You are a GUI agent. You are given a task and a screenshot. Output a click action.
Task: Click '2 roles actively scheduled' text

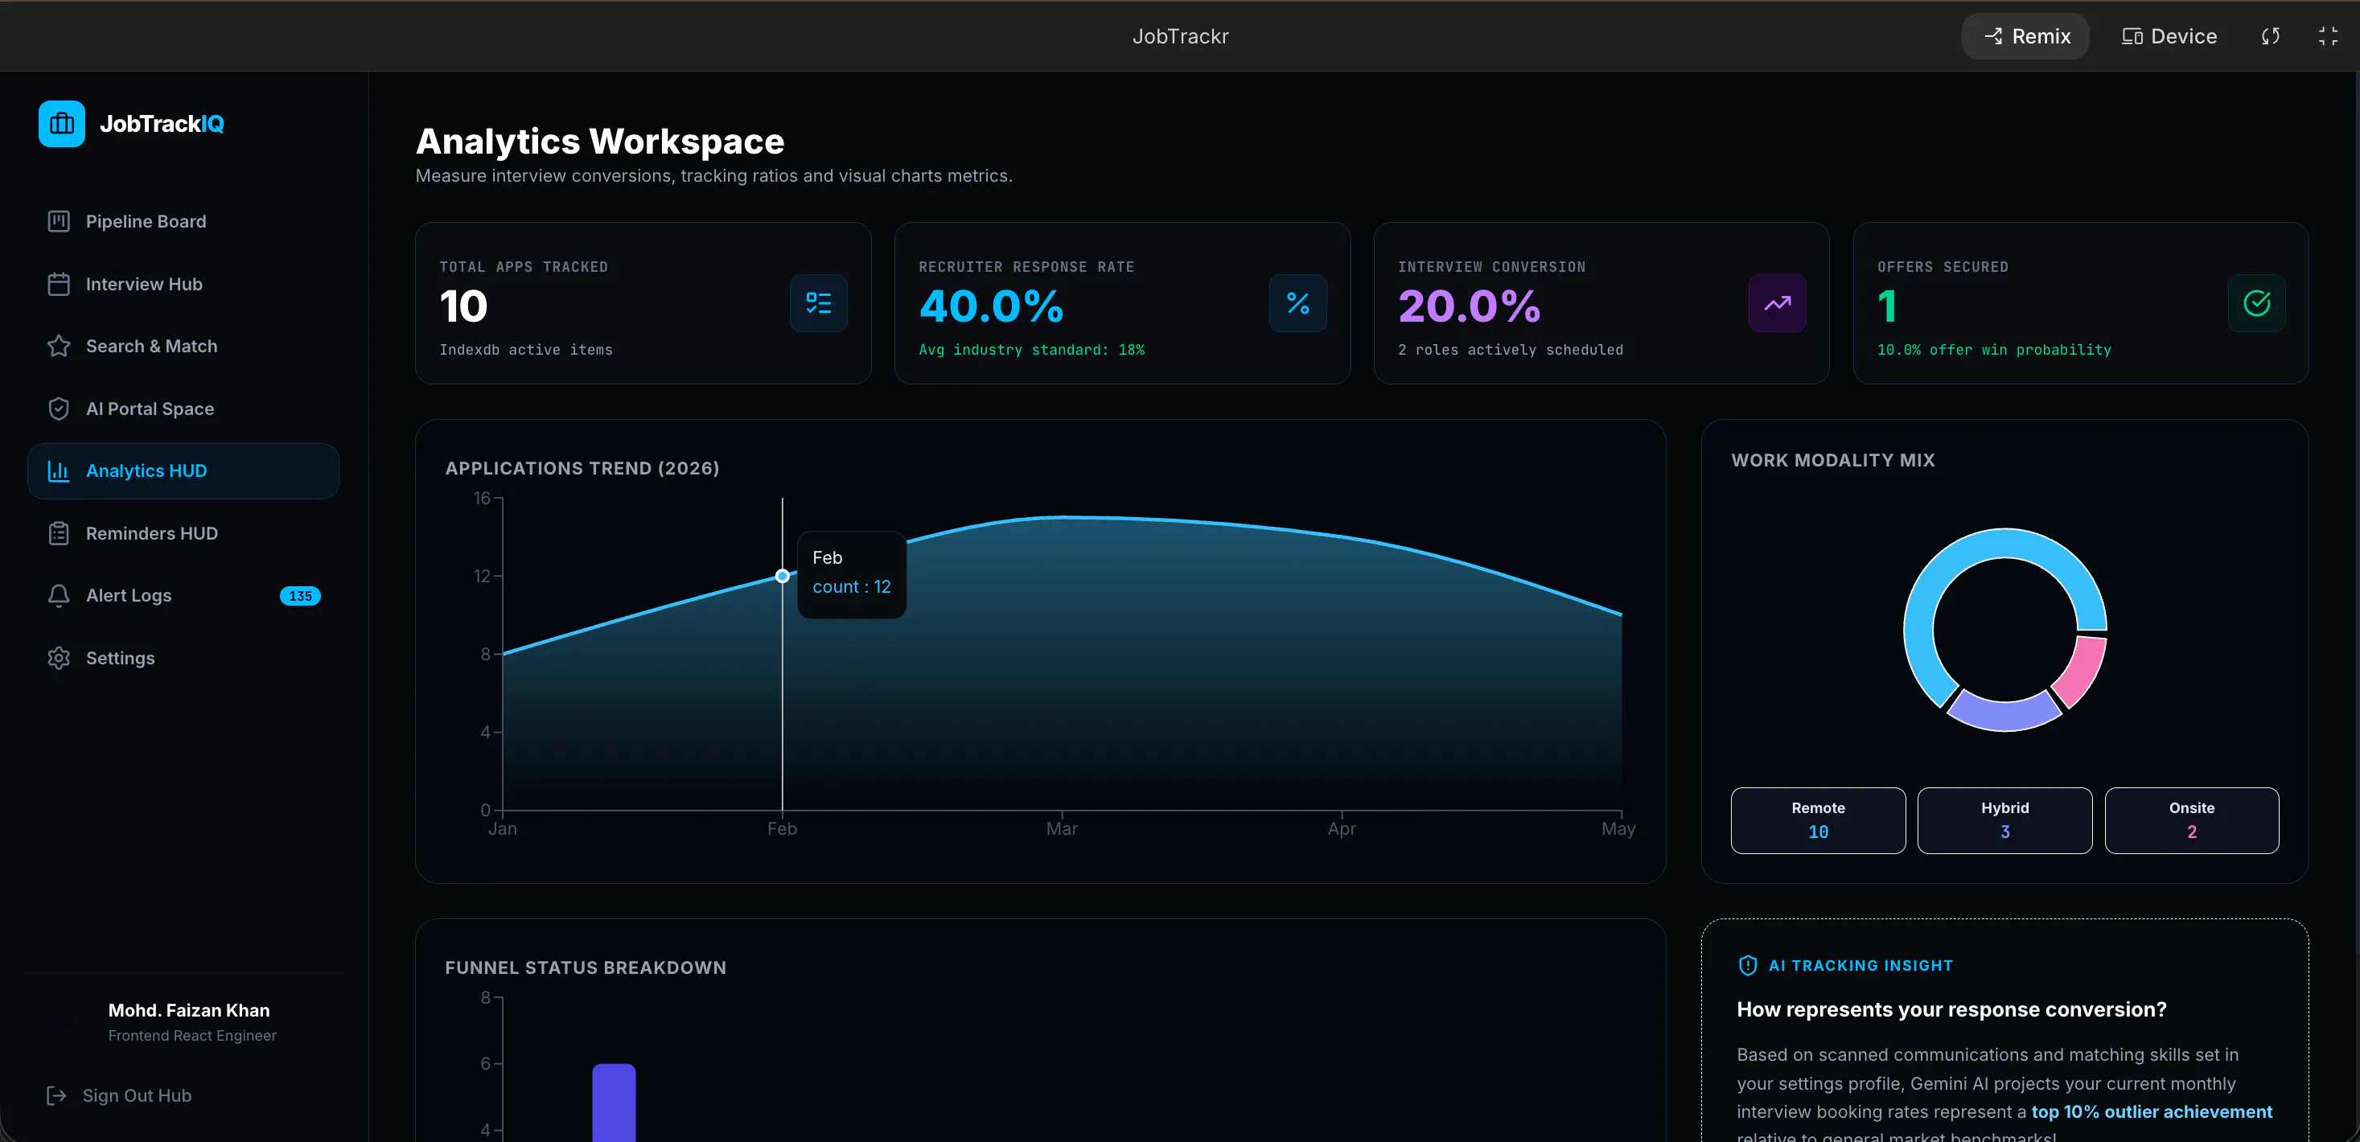click(1510, 350)
